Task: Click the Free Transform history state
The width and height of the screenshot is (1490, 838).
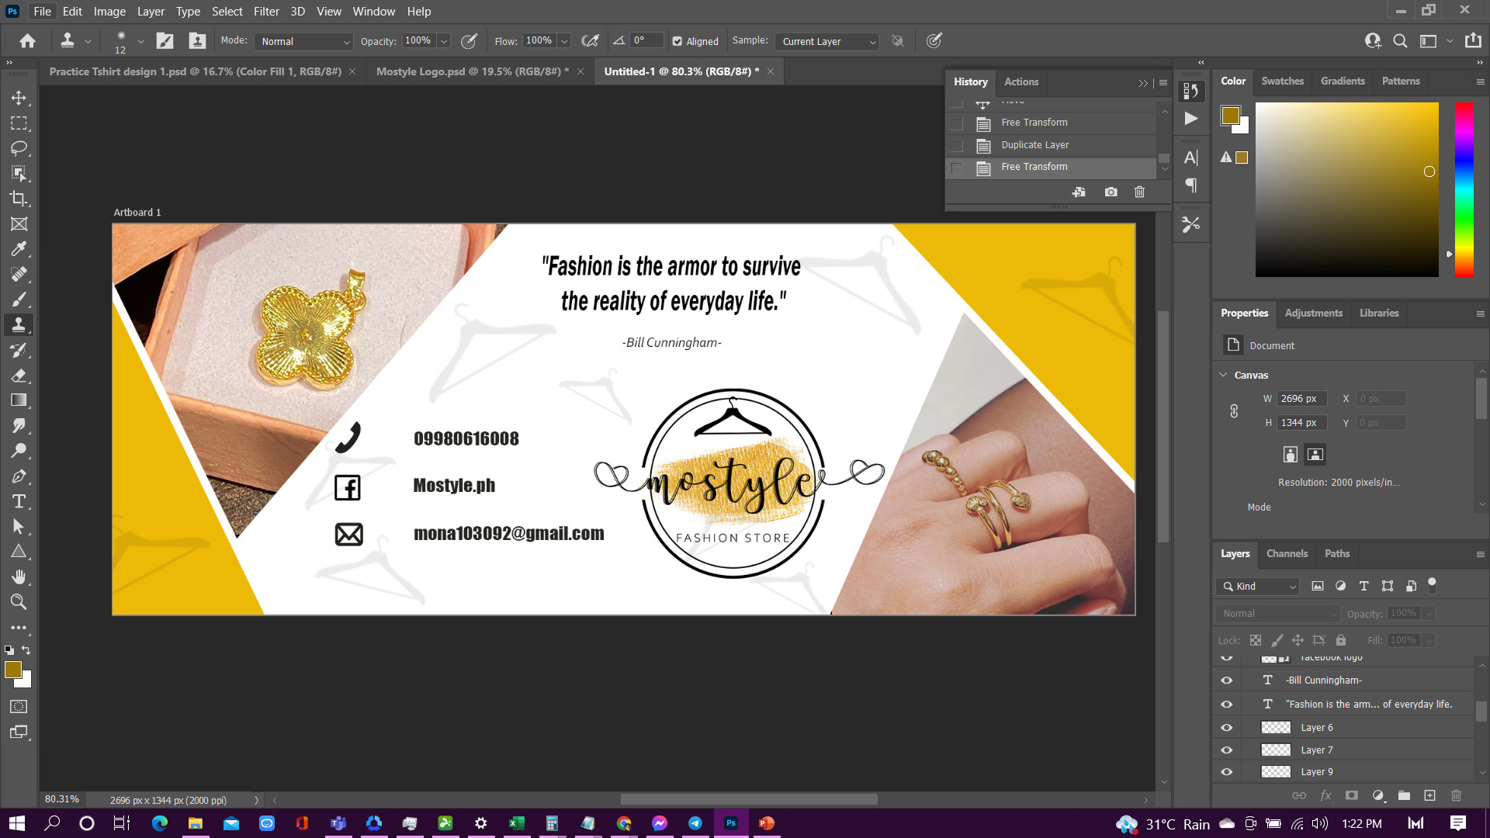Action: click(1034, 123)
